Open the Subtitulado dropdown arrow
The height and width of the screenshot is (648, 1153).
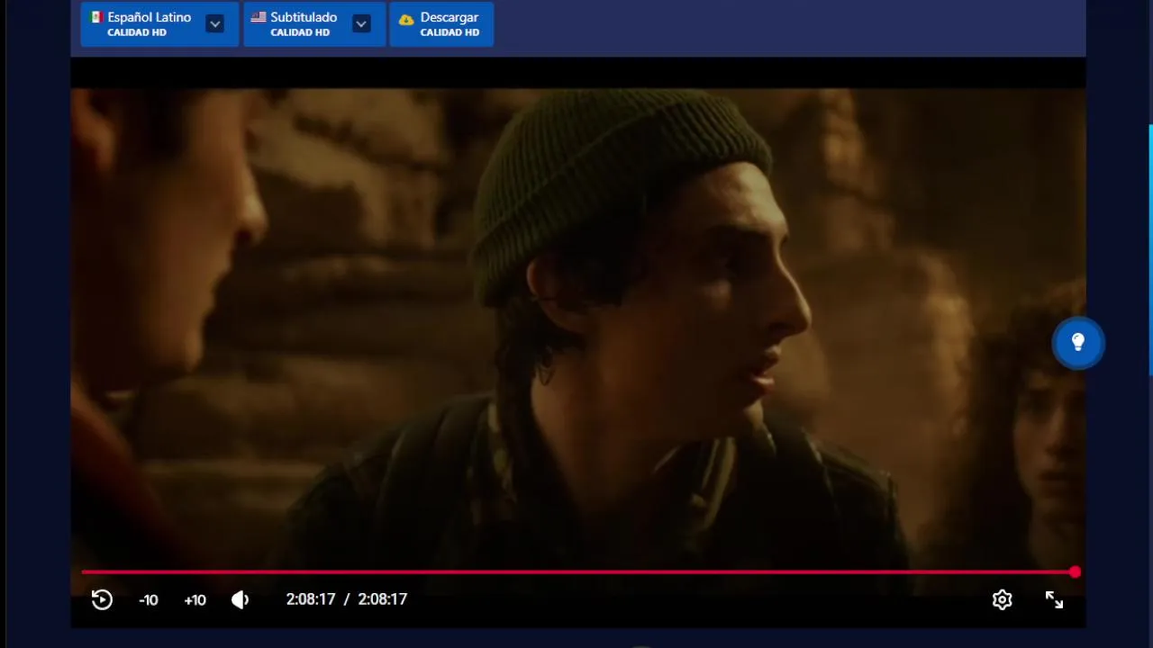click(361, 24)
